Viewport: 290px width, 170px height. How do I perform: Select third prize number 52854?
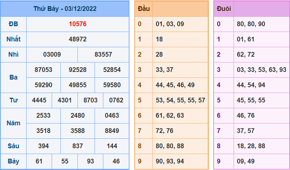[112, 70]
